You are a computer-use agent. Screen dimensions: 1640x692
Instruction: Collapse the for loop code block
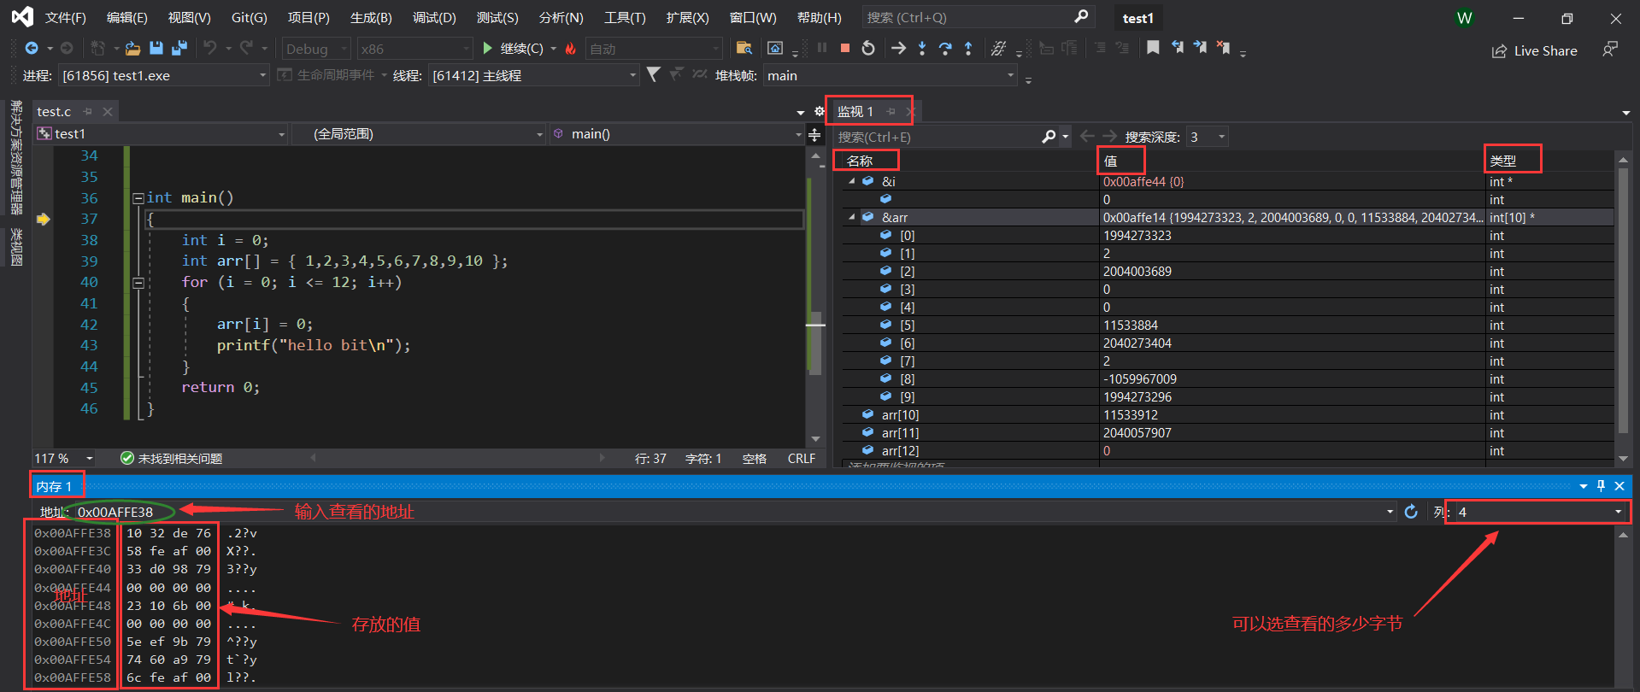click(x=138, y=283)
